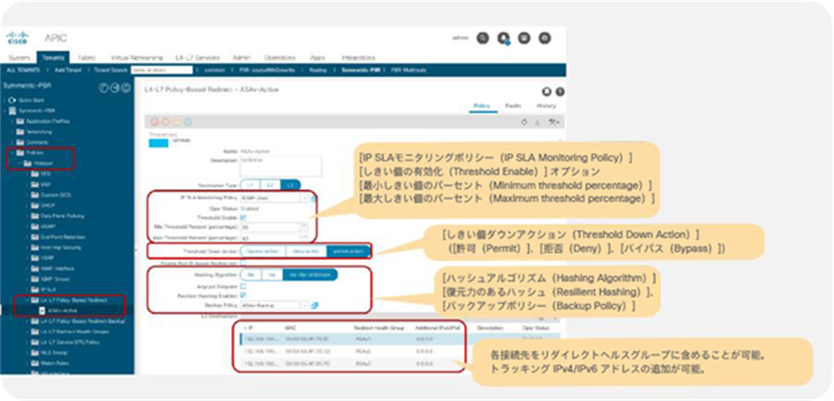Open the System menu tab
This screenshot has height=401, width=834.
pyautogui.click(x=19, y=57)
